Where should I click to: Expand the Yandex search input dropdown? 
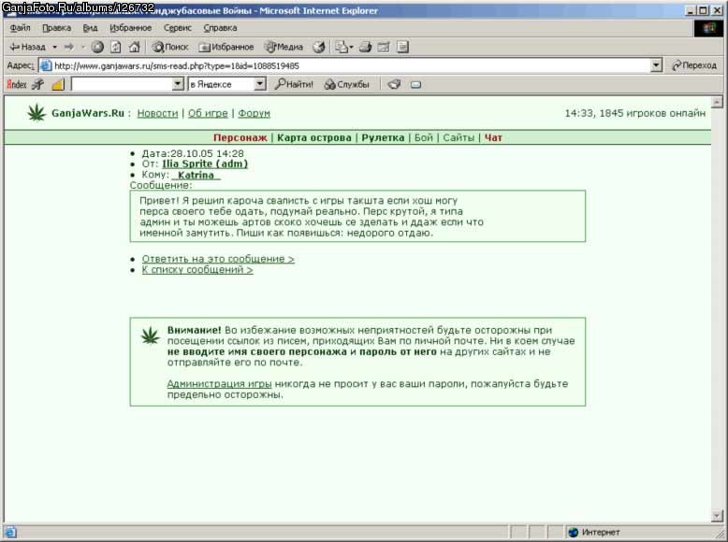coord(178,84)
